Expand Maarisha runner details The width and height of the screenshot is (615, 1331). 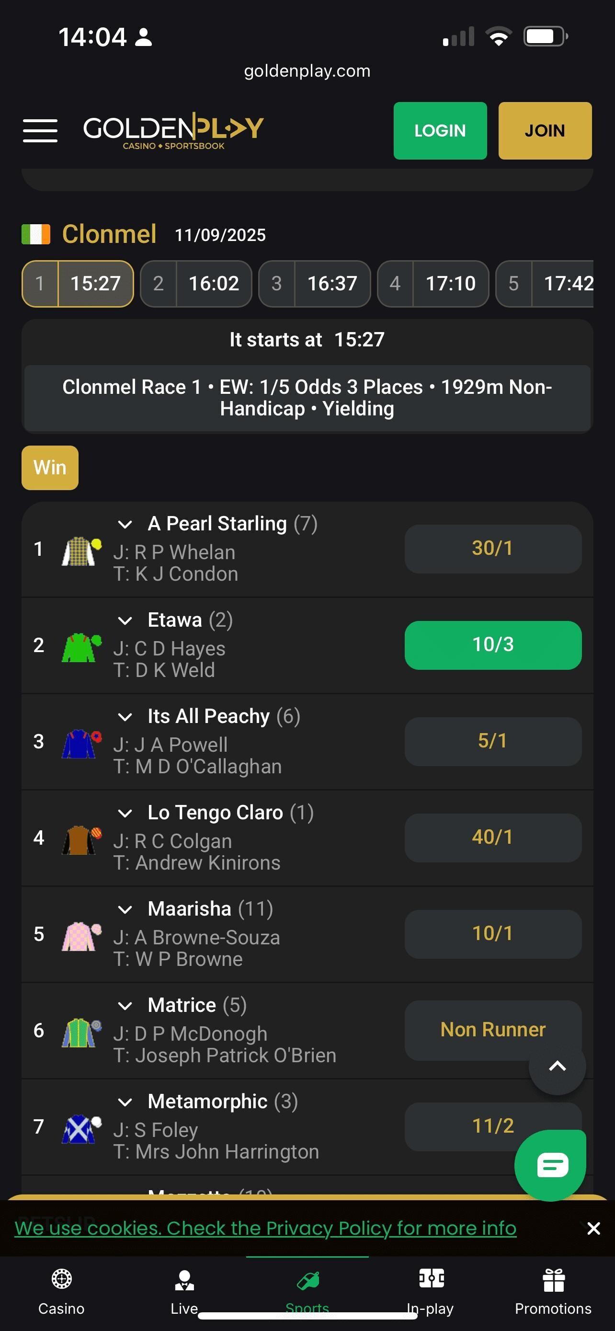pos(125,909)
